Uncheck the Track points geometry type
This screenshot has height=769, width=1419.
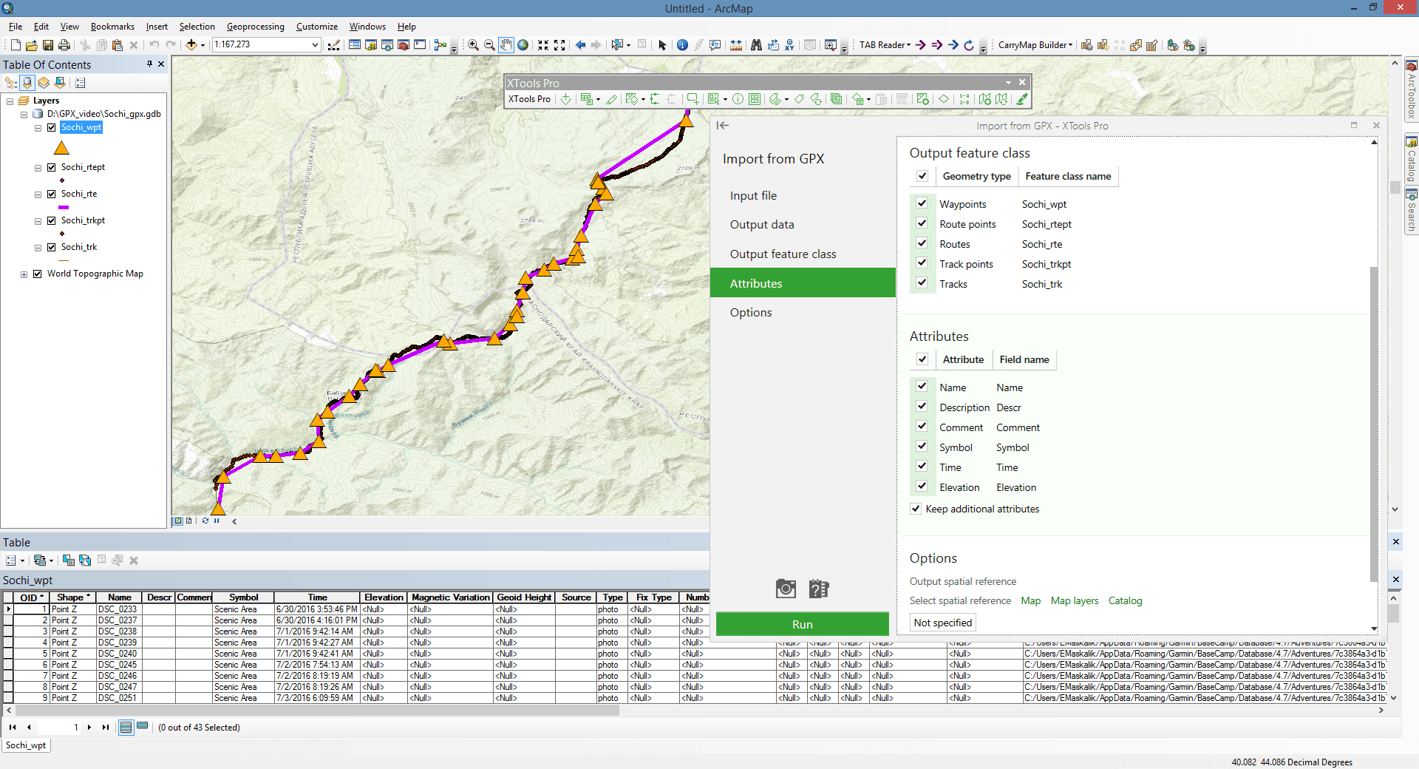[922, 263]
